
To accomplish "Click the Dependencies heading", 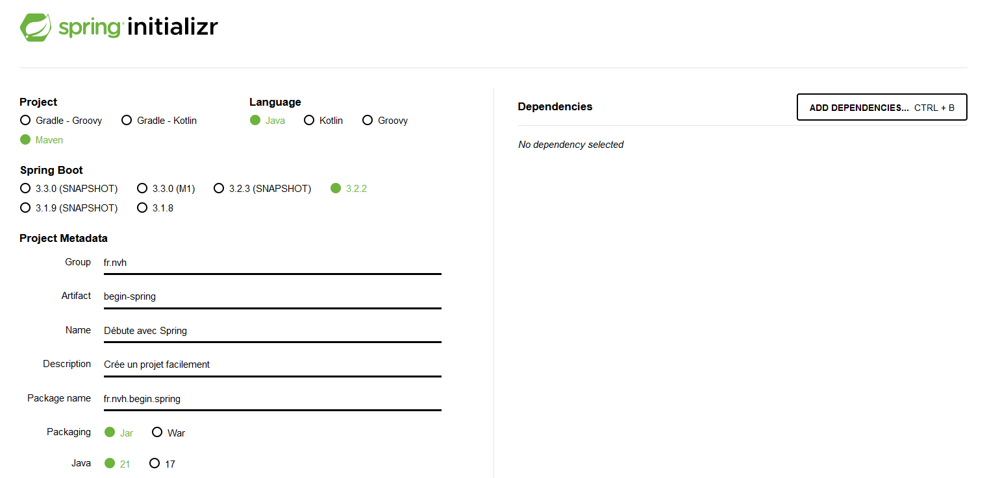I will [555, 107].
